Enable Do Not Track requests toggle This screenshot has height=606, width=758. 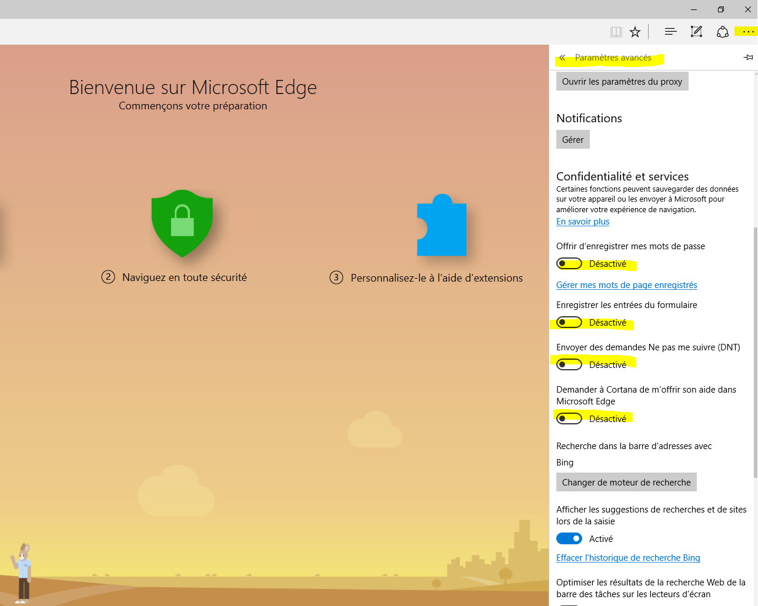pyautogui.click(x=569, y=365)
